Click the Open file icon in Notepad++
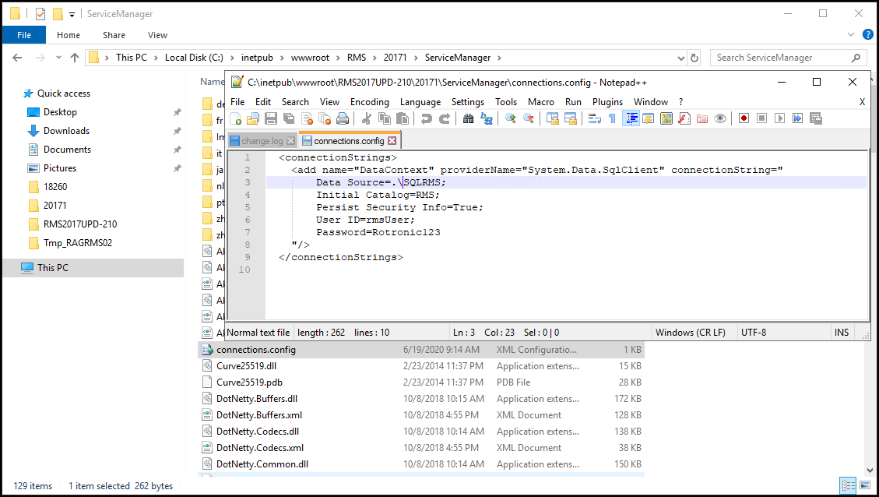 [253, 119]
